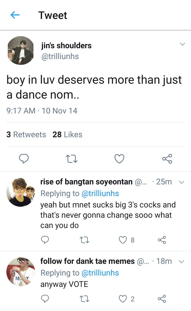
Task: Reply to the anyway VOTE tweet
Action: pos(45,299)
